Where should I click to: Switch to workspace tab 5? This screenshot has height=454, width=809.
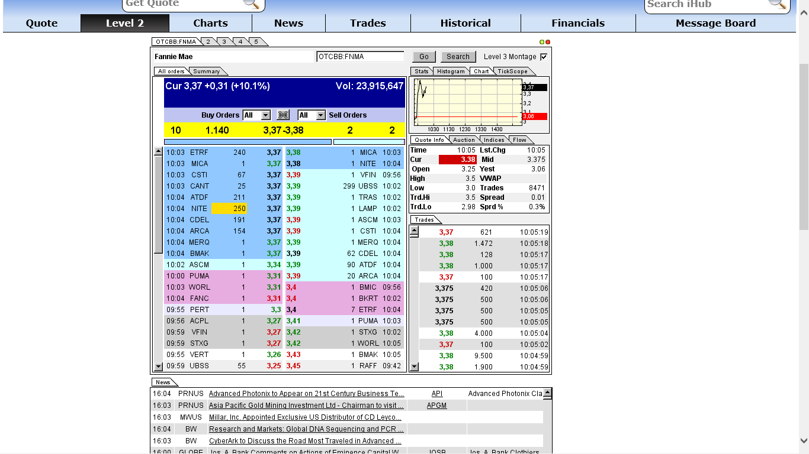pyautogui.click(x=256, y=42)
